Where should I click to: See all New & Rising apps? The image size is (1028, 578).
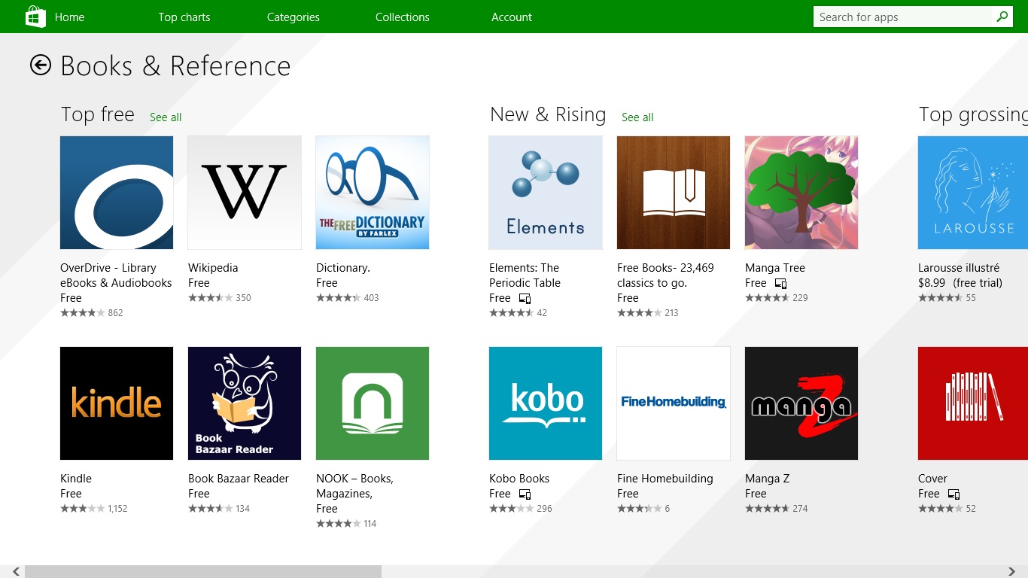point(637,117)
